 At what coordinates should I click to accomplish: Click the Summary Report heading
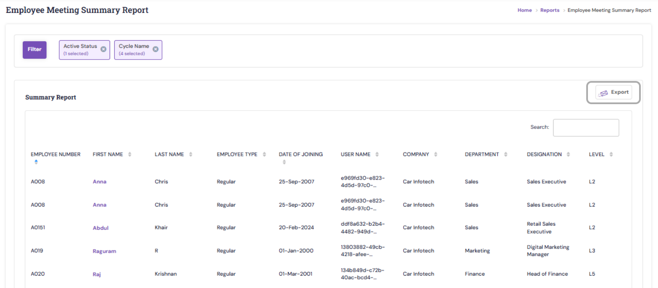pyautogui.click(x=51, y=97)
